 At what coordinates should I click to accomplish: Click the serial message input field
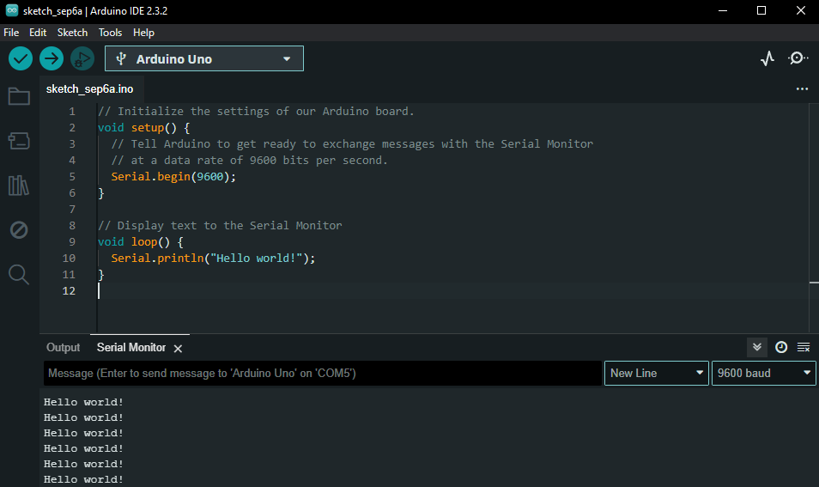(323, 373)
